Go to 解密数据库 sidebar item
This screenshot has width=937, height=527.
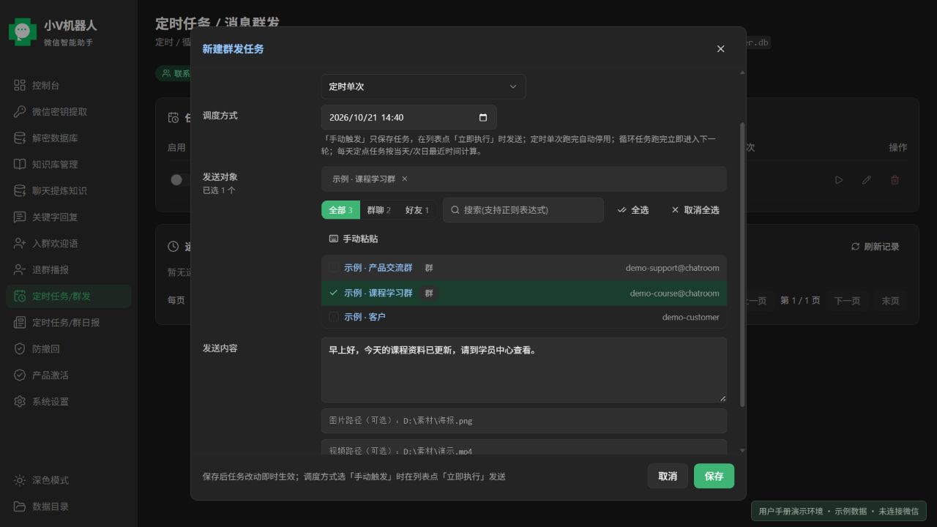click(x=68, y=138)
